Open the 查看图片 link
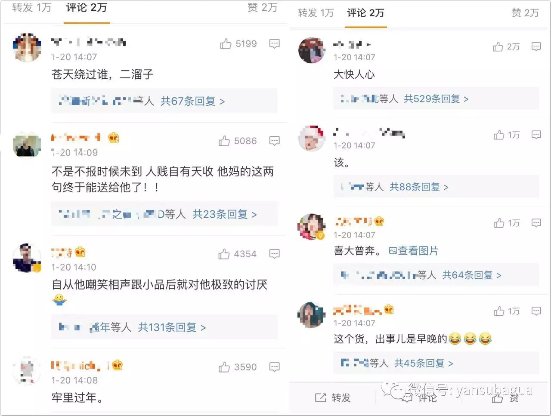This screenshot has width=551, height=416. point(414,251)
